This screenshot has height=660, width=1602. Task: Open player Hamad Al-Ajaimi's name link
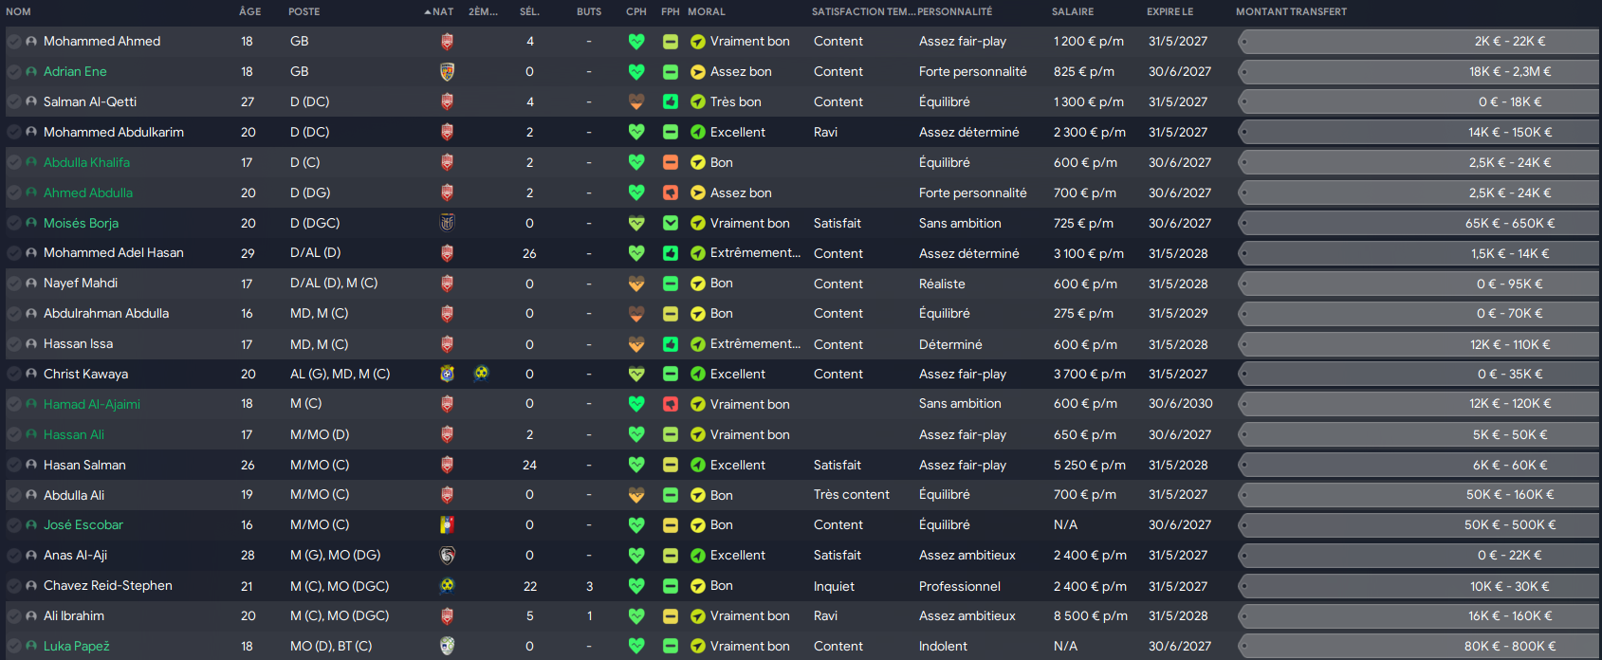92,404
